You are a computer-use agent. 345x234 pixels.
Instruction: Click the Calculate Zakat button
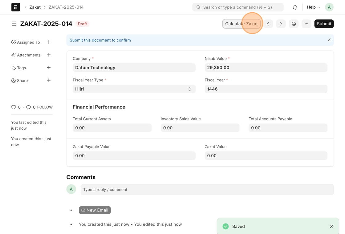[x=241, y=24]
